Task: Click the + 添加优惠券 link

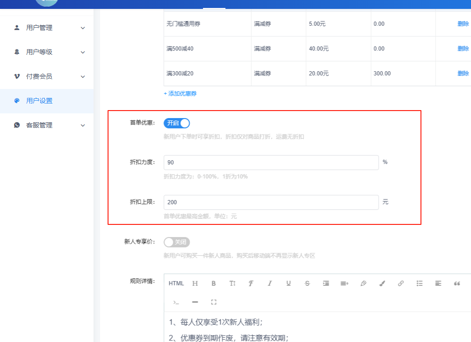Action: coord(180,94)
